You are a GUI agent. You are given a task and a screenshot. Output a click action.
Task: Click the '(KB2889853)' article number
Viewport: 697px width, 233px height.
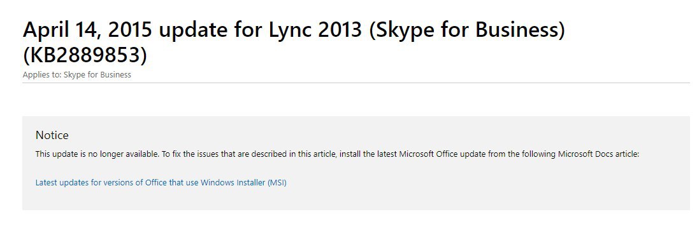[85, 55]
